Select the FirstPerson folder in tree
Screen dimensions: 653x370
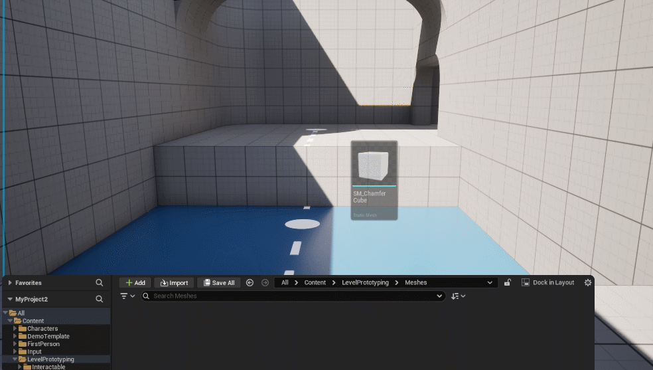43,344
